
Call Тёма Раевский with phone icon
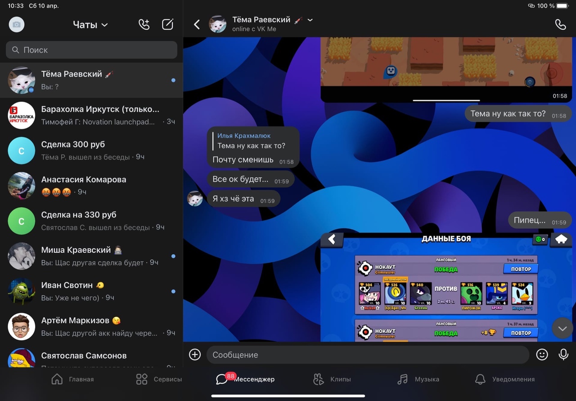pos(560,24)
